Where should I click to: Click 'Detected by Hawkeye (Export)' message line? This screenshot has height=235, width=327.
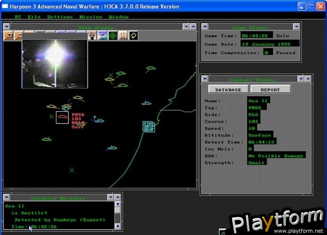coord(60,220)
